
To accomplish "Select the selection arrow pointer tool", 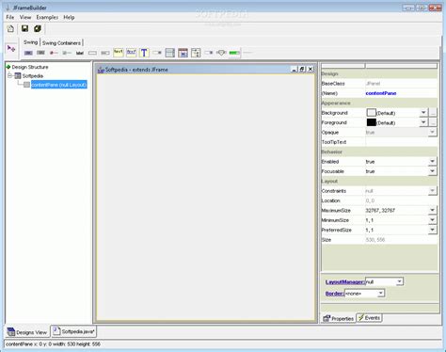I will [11, 48].
